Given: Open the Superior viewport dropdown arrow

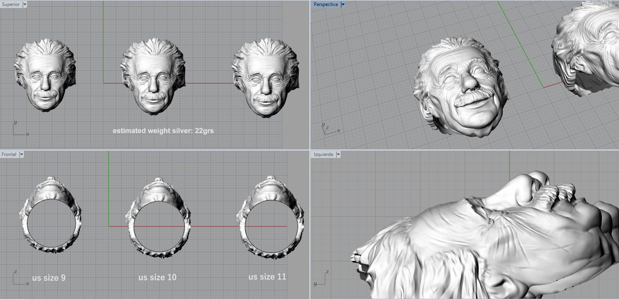Looking at the screenshot, I should (x=25, y=4).
